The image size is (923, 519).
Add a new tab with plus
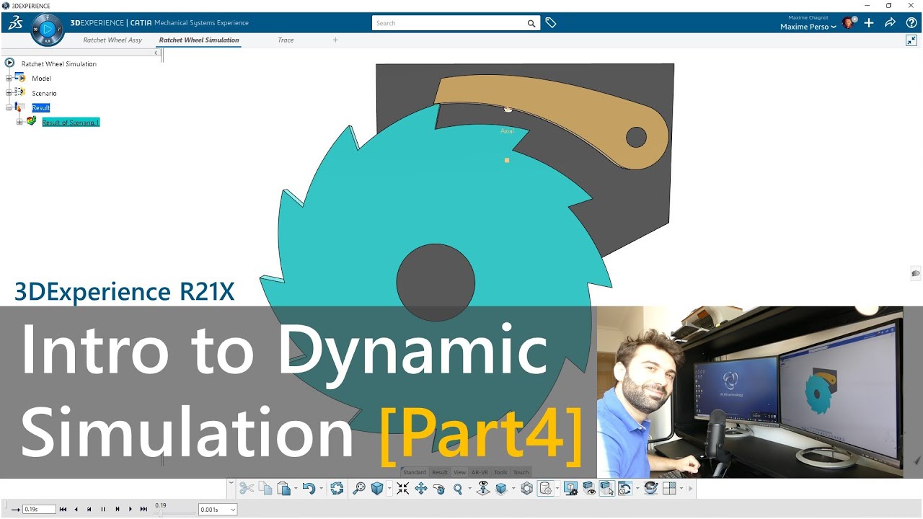(335, 40)
